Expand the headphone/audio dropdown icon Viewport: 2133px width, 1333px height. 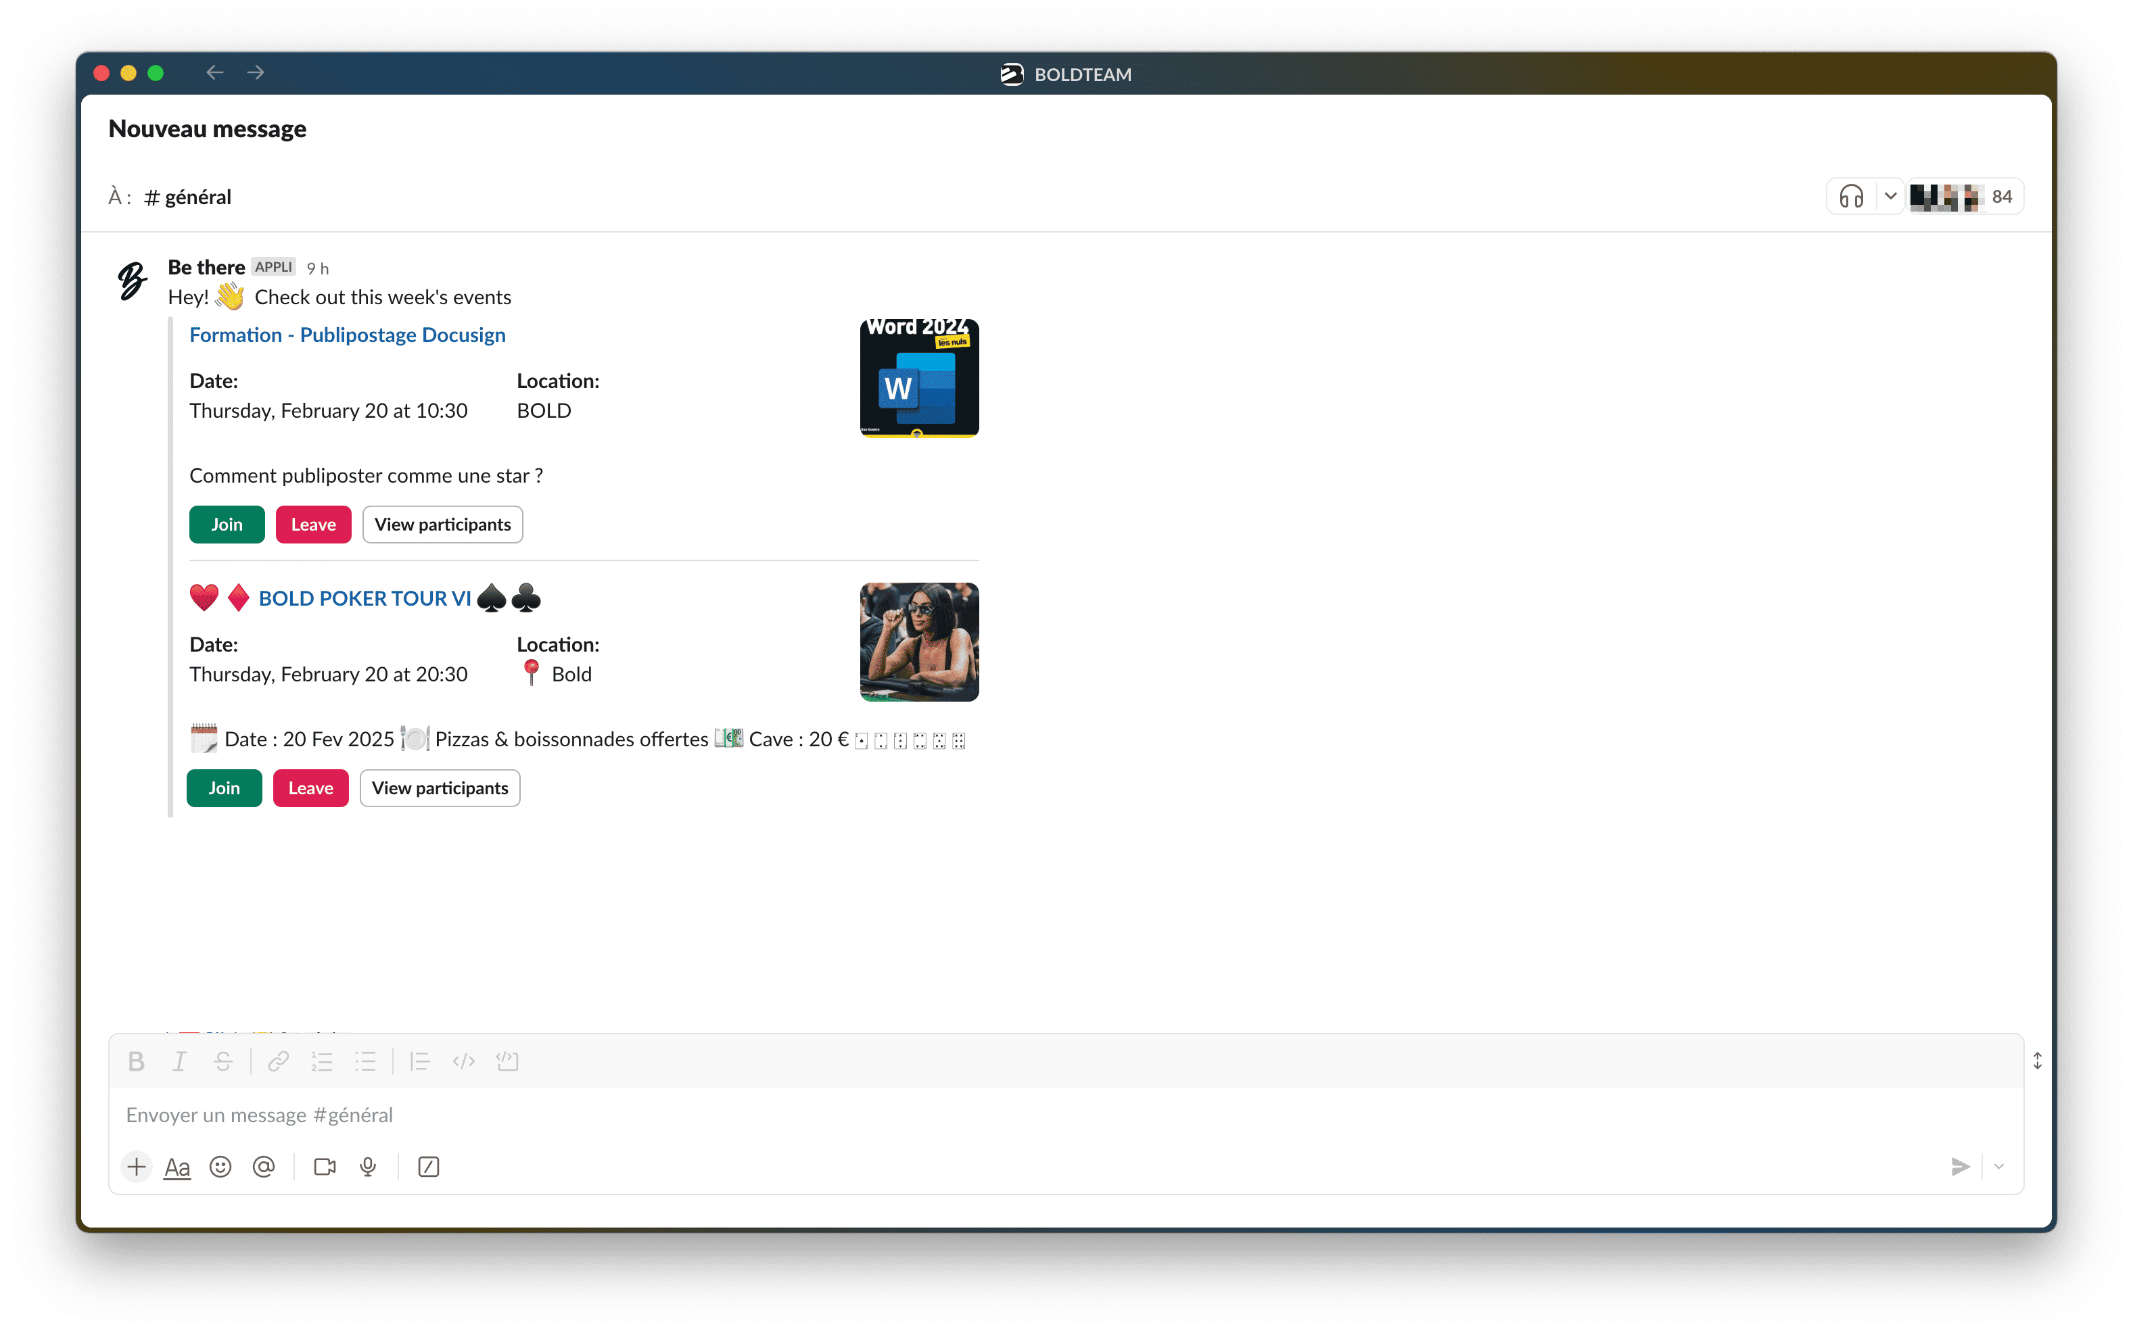[1888, 197]
